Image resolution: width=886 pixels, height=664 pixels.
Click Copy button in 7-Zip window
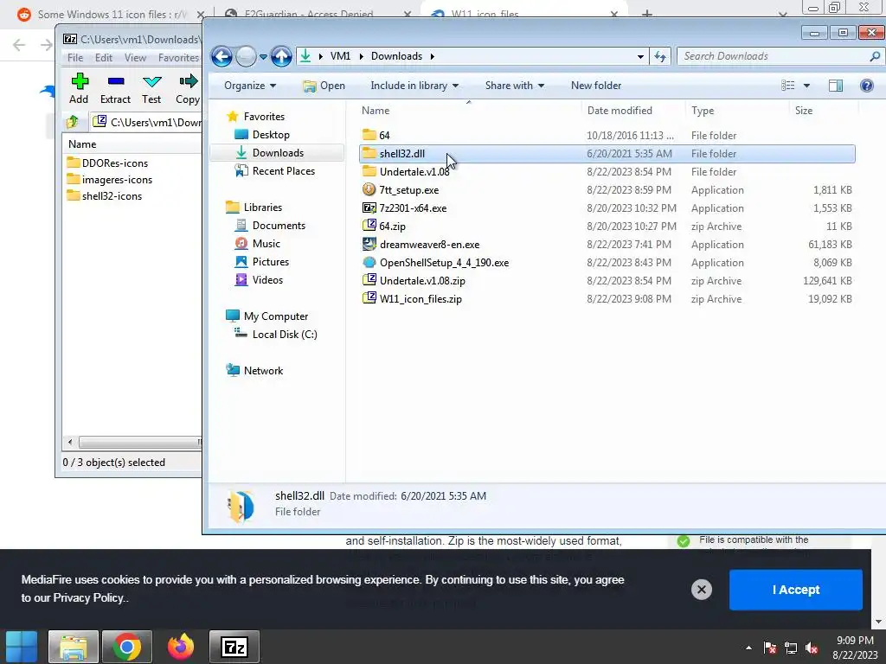(188, 89)
